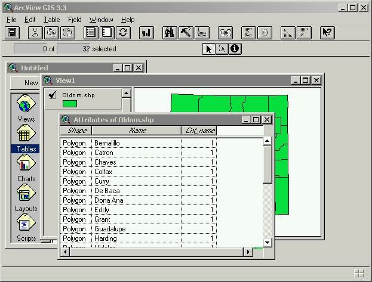
Task: Click the Calculate field toolbar icon
Action: [265, 32]
